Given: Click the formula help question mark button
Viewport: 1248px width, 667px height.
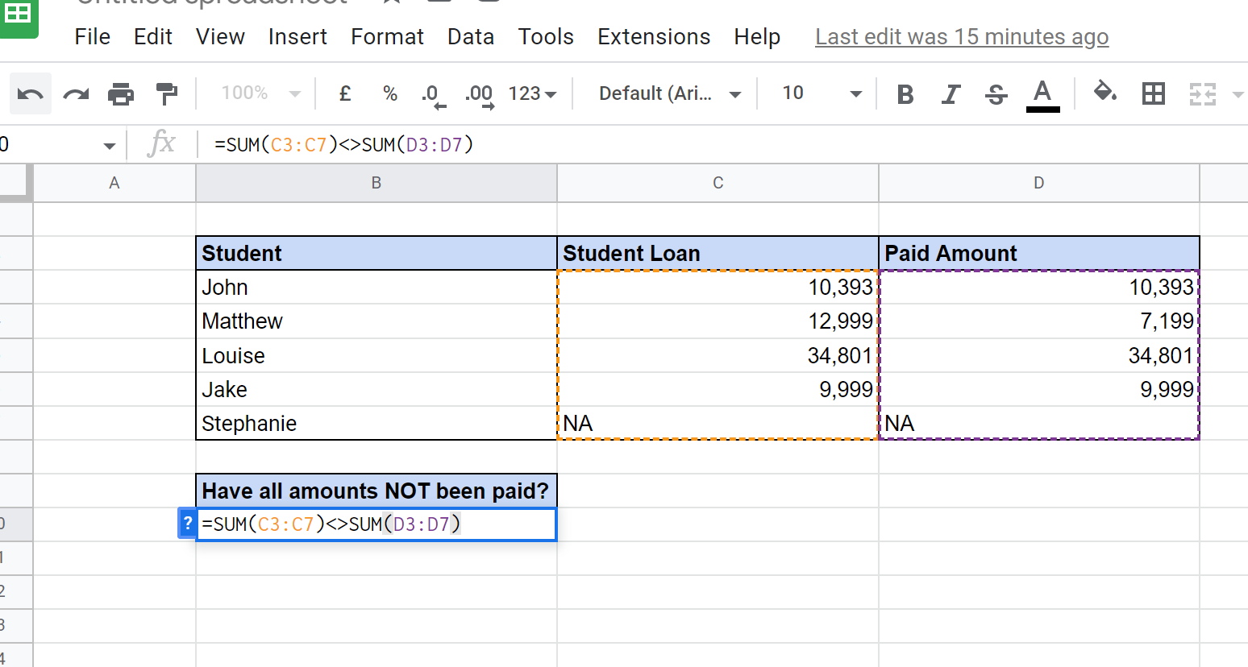Looking at the screenshot, I should tap(187, 523).
